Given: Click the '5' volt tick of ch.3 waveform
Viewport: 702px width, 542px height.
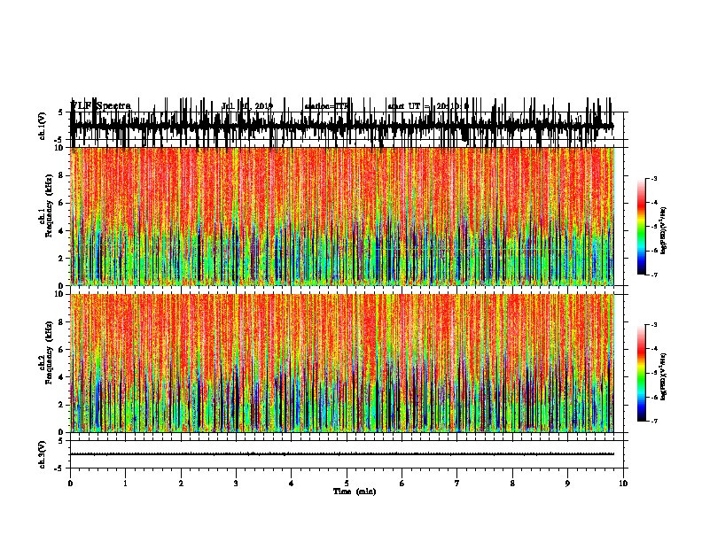Looking at the screenshot, I should pyautogui.click(x=60, y=441).
